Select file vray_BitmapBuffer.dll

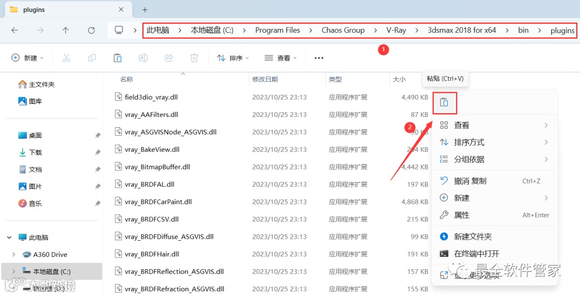click(x=157, y=167)
